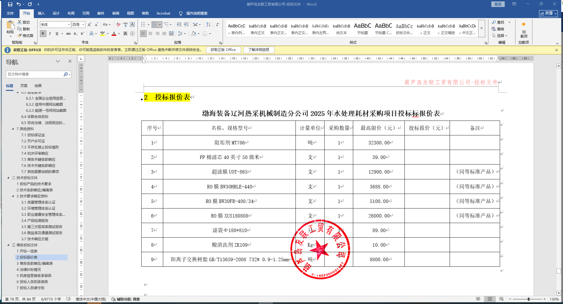This screenshot has width=563, height=304.
Task: Click the Format Painter brush icon
Action: coord(20,36)
